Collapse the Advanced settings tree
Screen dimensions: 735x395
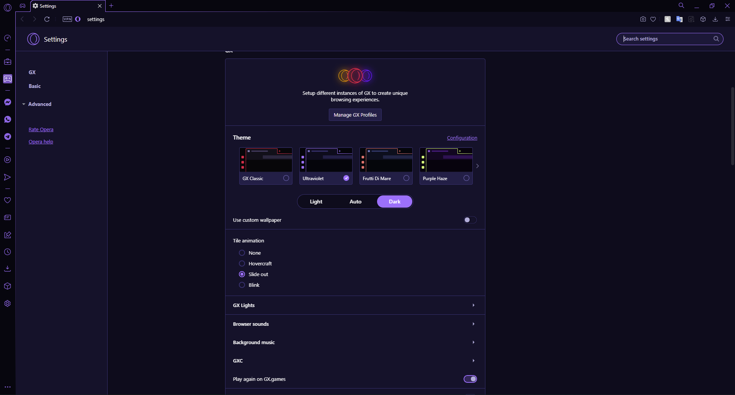[37, 104]
